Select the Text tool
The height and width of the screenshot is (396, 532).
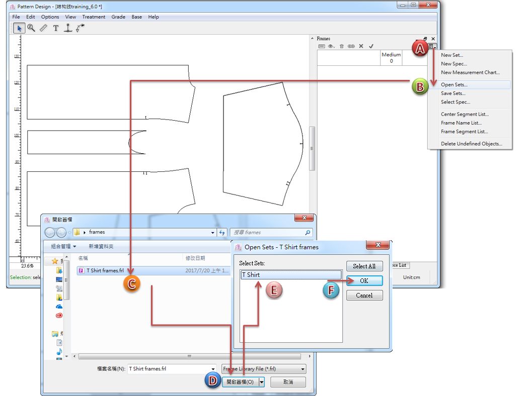coord(56,29)
